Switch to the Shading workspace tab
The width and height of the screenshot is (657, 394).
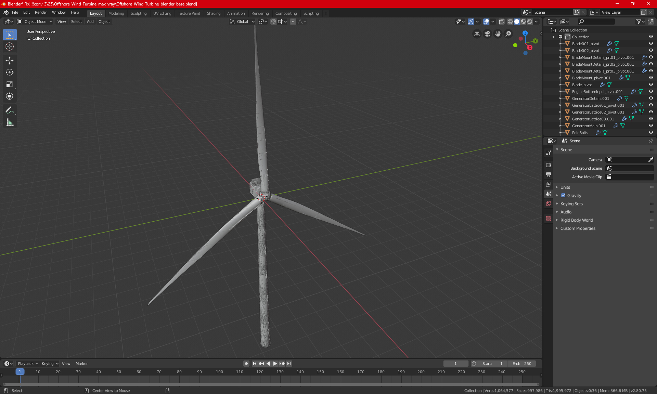click(x=214, y=13)
